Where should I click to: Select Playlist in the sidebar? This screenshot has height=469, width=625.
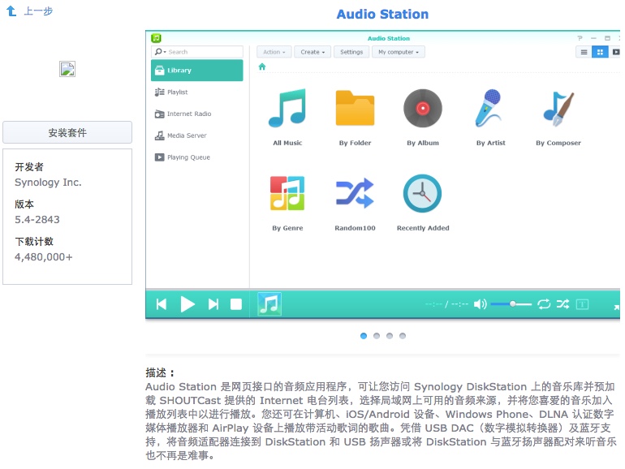click(177, 93)
